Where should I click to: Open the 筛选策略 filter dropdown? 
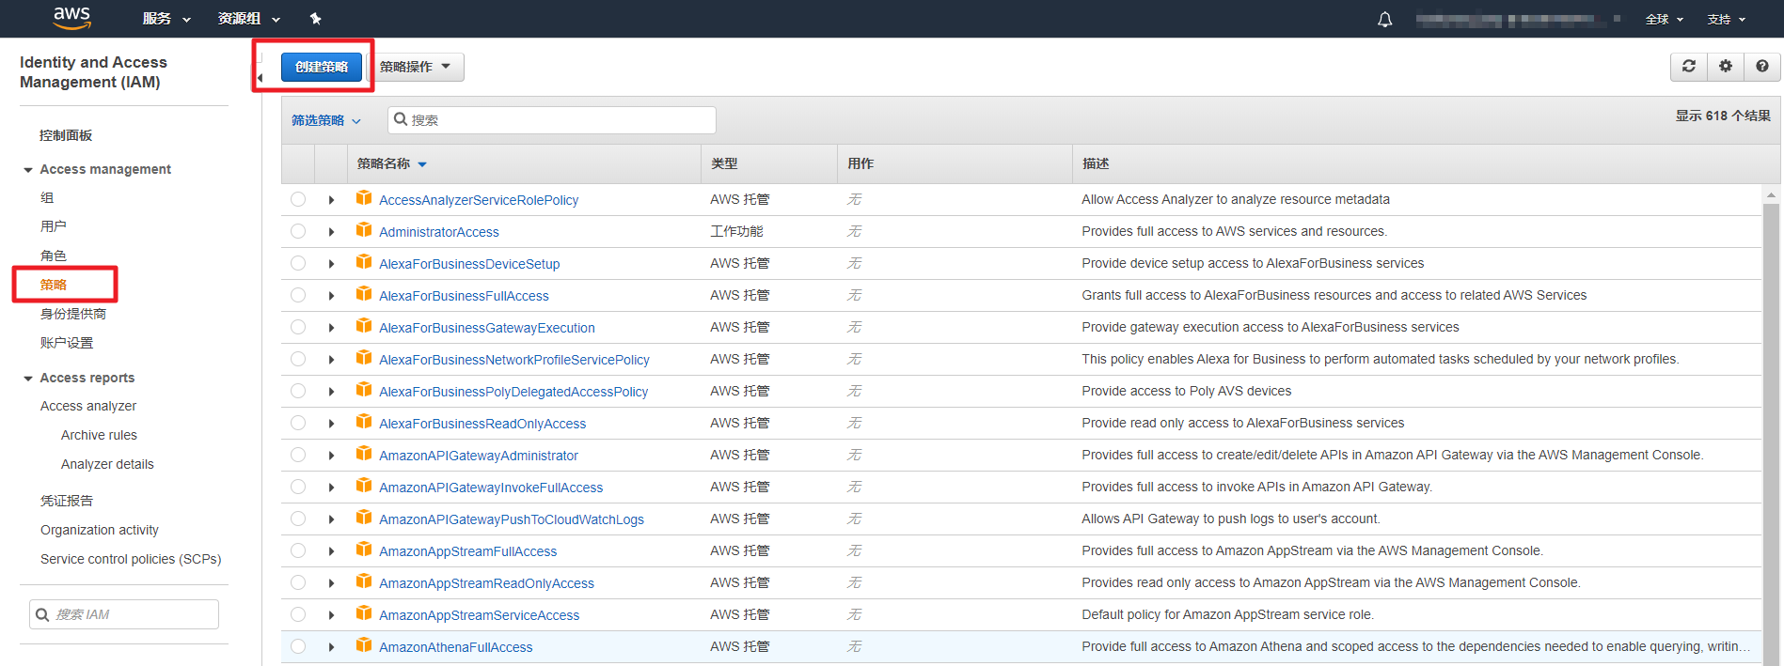click(x=325, y=120)
